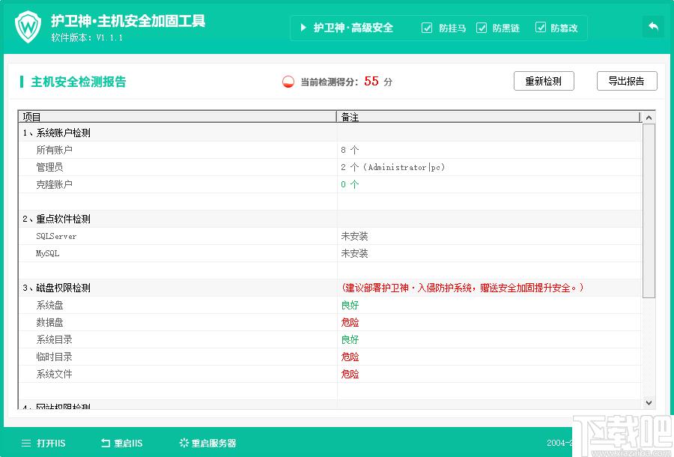The image size is (674, 457).
Task: Click the vertical scrollbar thumb
Action: click(649, 211)
